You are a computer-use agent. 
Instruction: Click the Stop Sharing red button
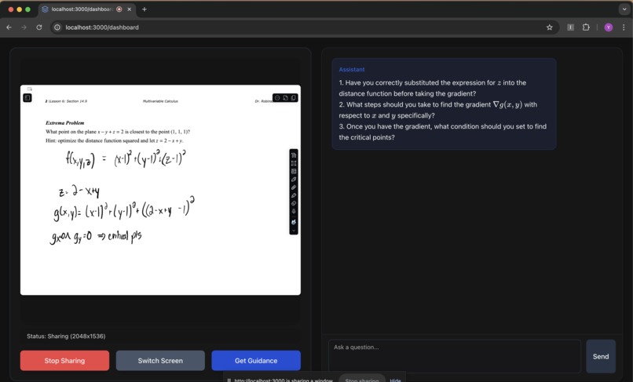[64, 361]
